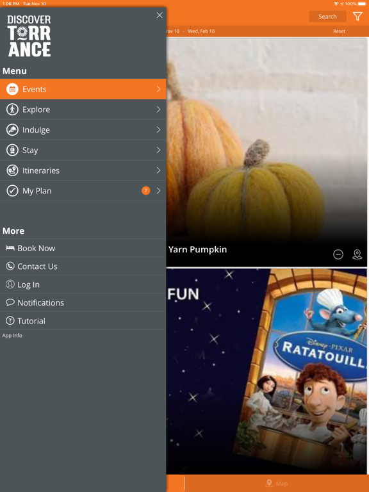Switch to the Map tab
The image size is (369, 492).
(277, 483)
